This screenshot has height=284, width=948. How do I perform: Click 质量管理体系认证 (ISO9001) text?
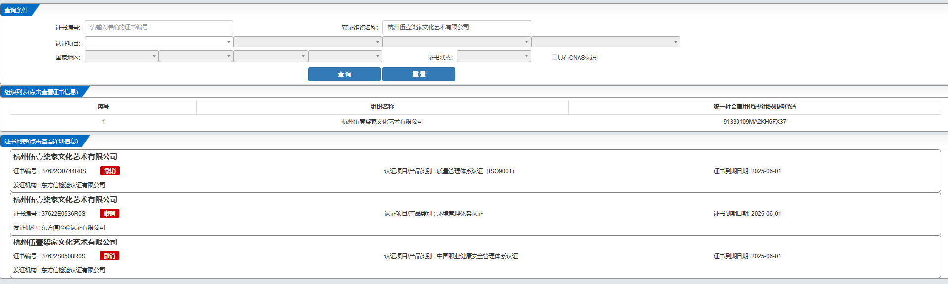(475, 171)
